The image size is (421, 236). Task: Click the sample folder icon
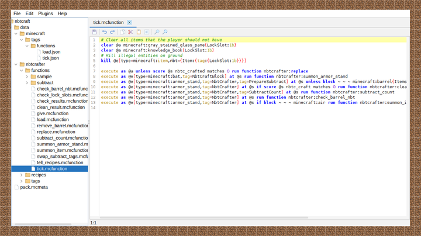coord(33,77)
